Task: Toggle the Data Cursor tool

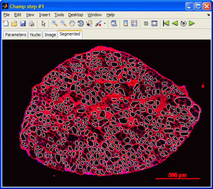Action: (x=89, y=23)
